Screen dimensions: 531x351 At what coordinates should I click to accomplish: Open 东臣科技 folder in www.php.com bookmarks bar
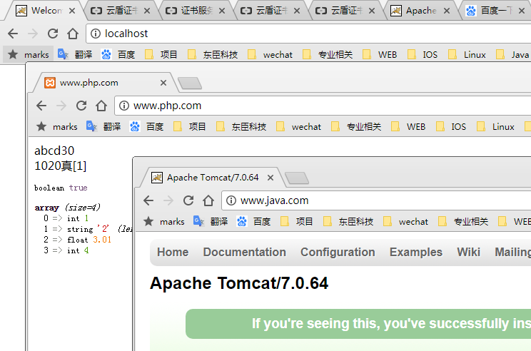[x=241, y=126]
